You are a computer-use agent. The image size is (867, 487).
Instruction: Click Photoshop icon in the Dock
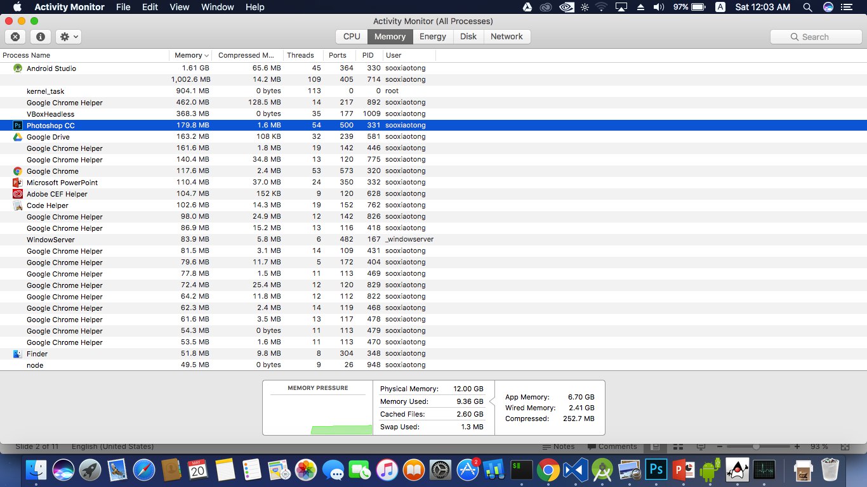[x=656, y=470]
